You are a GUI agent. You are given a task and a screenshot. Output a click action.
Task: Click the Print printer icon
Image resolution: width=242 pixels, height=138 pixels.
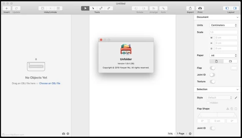(200, 8)
